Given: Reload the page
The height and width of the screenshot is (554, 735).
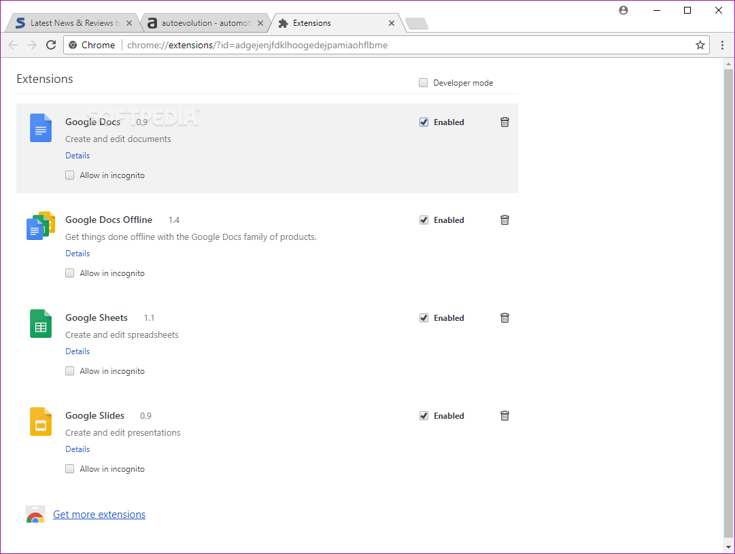Looking at the screenshot, I should [51, 45].
